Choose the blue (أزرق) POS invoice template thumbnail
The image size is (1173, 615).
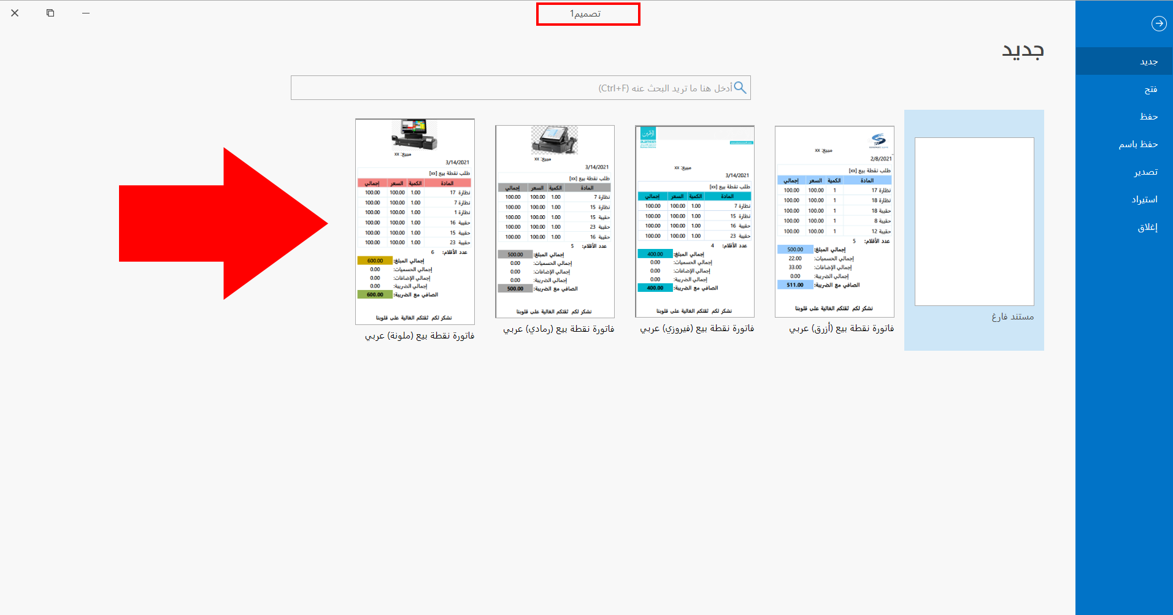tap(834, 221)
